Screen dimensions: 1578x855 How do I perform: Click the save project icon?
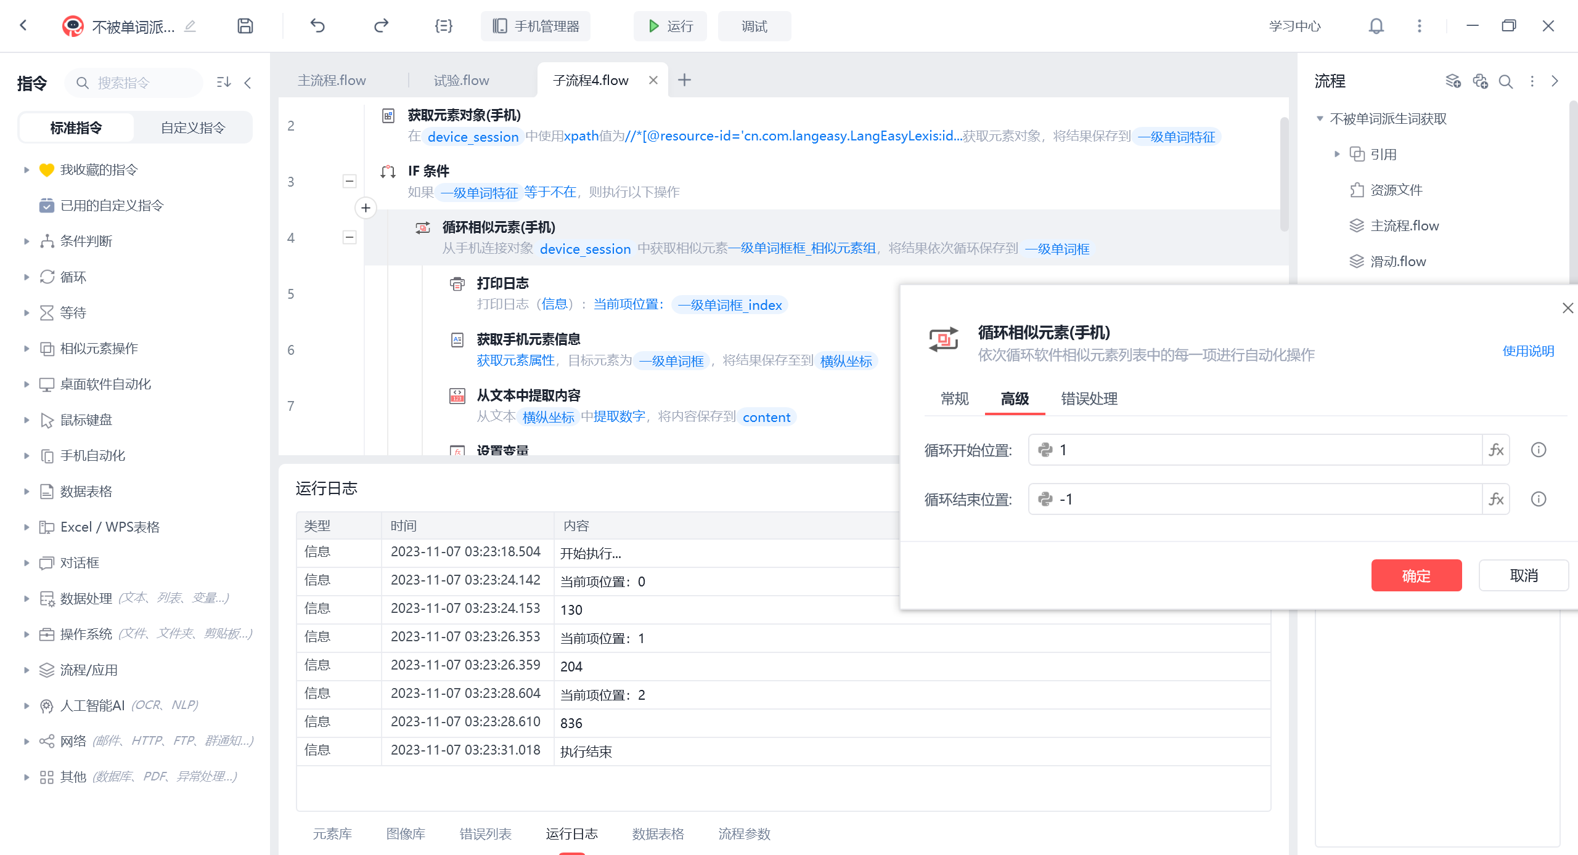pos(245,26)
